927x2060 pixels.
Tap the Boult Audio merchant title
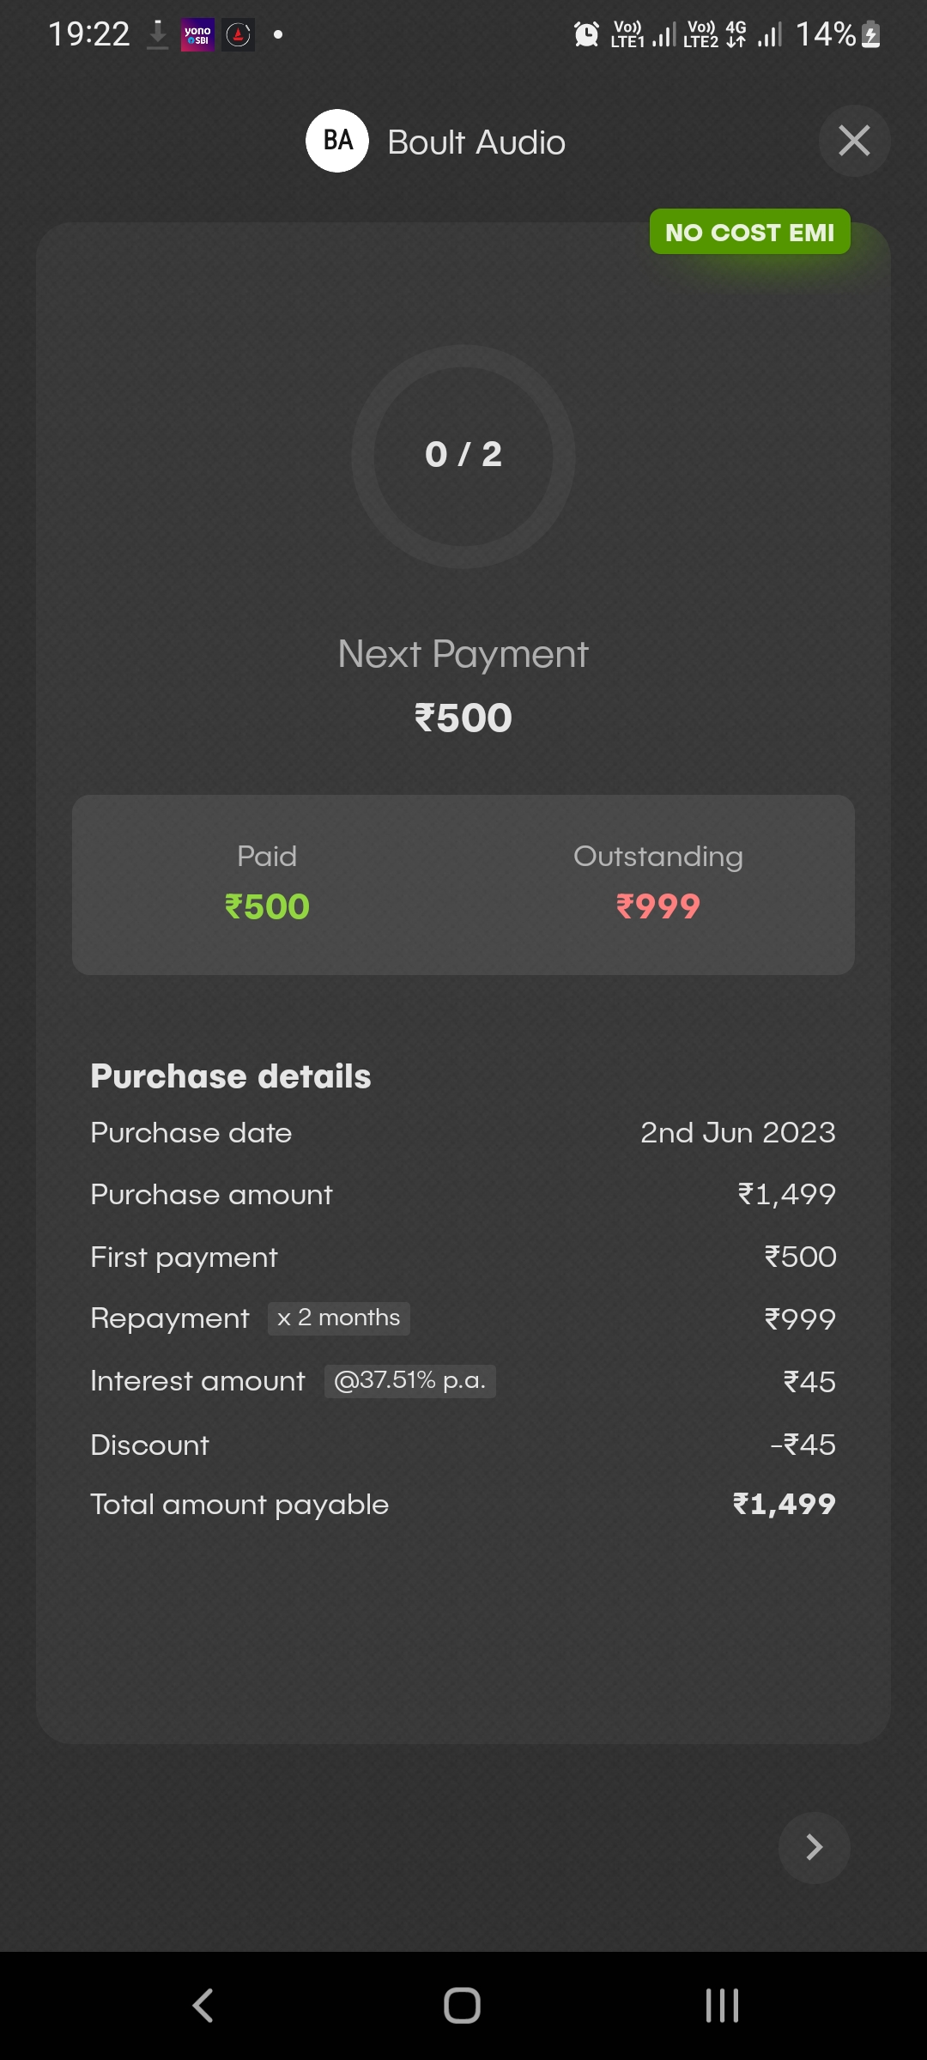pyautogui.click(x=476, y=142)
